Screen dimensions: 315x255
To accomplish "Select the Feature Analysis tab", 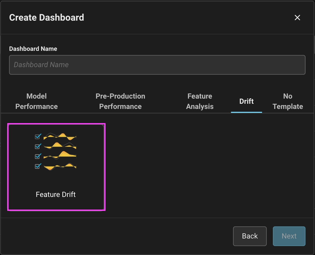I will 200,101.
